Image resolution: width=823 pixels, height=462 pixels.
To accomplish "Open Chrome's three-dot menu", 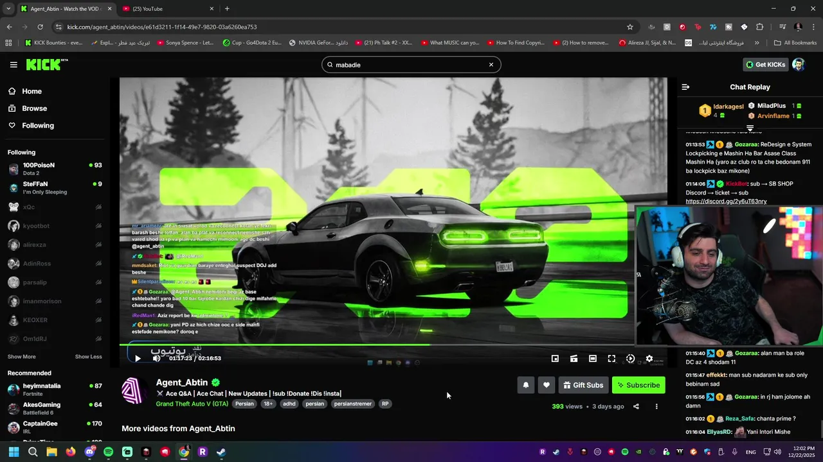I will [x=813, y=27].
